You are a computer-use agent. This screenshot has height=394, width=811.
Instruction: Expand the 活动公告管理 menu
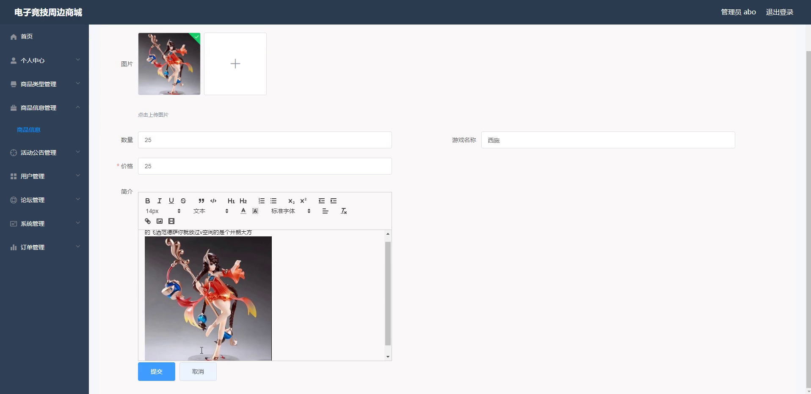(44, 153)
